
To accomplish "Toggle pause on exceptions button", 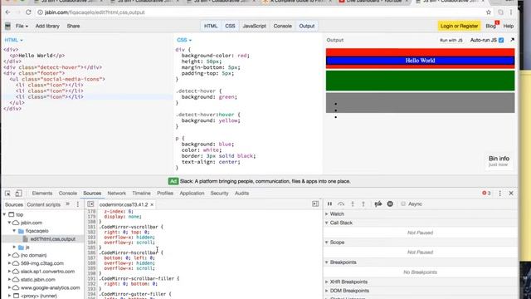I will [390, 203].
